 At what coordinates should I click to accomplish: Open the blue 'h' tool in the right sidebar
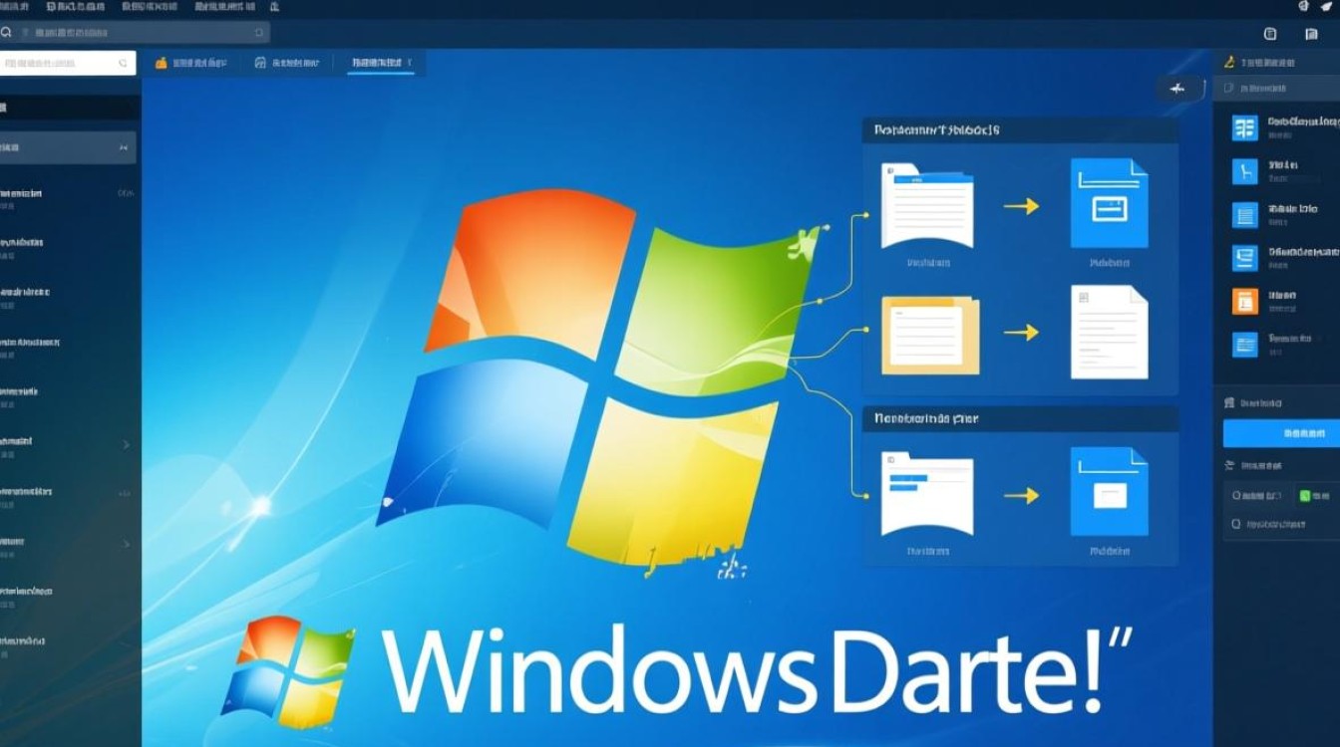click(1244, 171)
